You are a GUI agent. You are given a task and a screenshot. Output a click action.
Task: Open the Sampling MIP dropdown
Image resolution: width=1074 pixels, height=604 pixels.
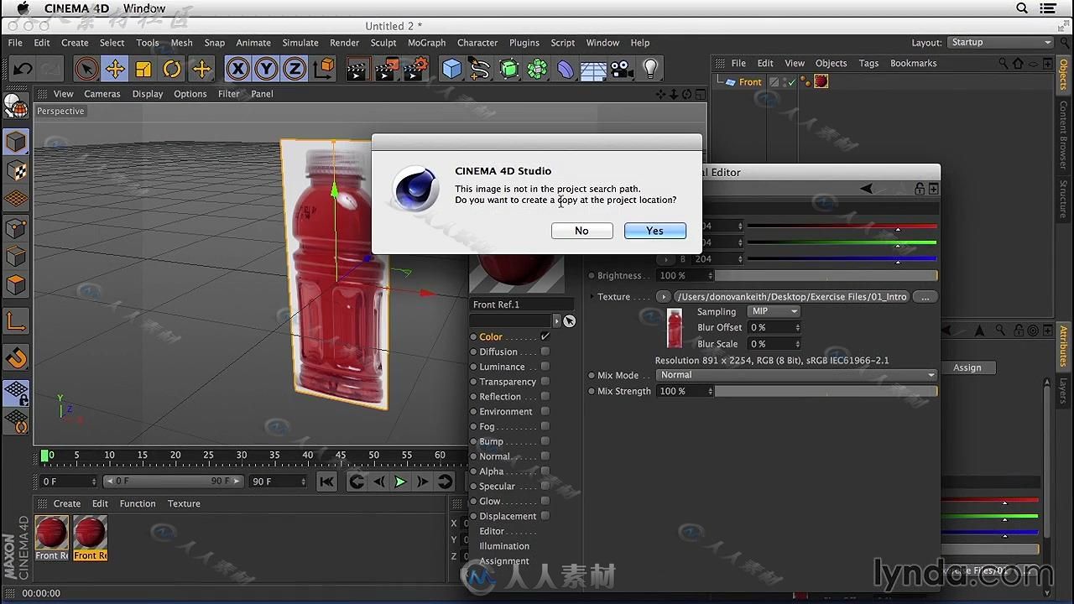click(773, 311)
